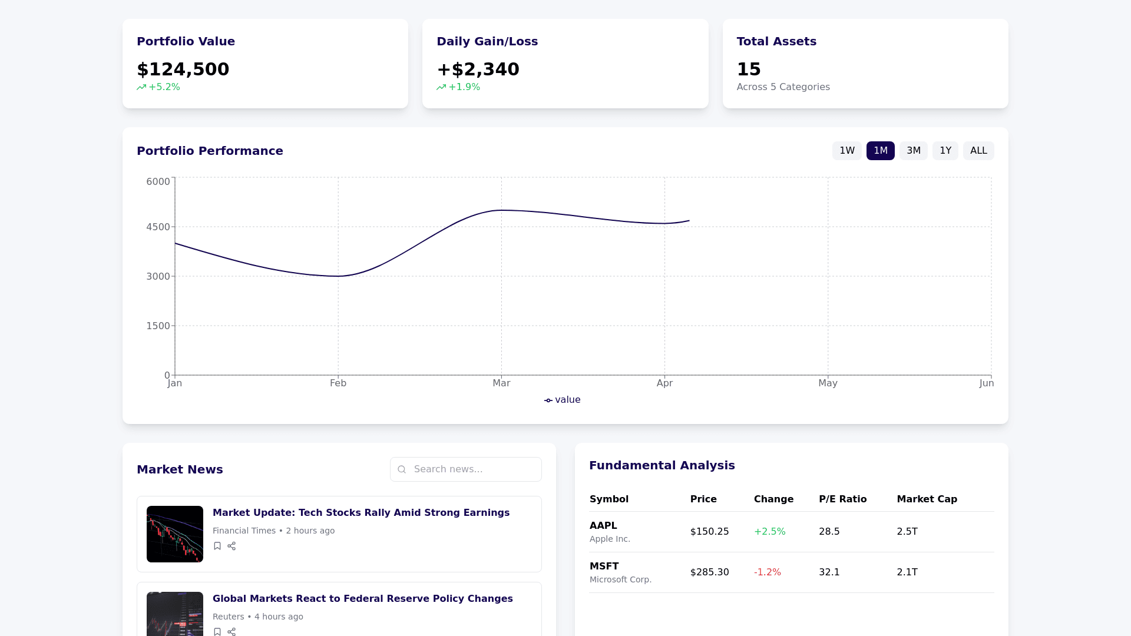
Task: Bookmark the Federal Reserve Policy article
Action: pyautogui.click(x=217, y=631)
